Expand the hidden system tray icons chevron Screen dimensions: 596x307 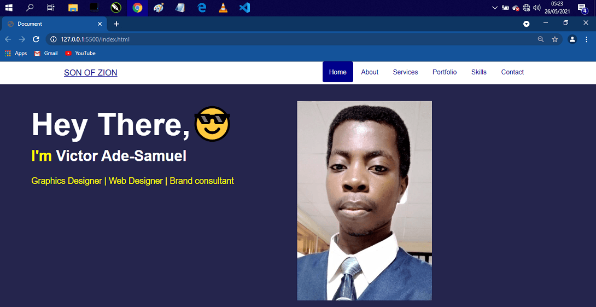coord(495,8)
